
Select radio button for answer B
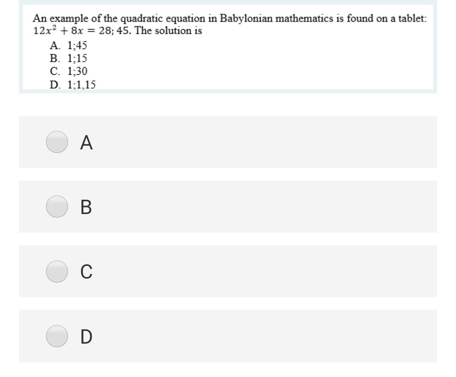click(56, 206)
